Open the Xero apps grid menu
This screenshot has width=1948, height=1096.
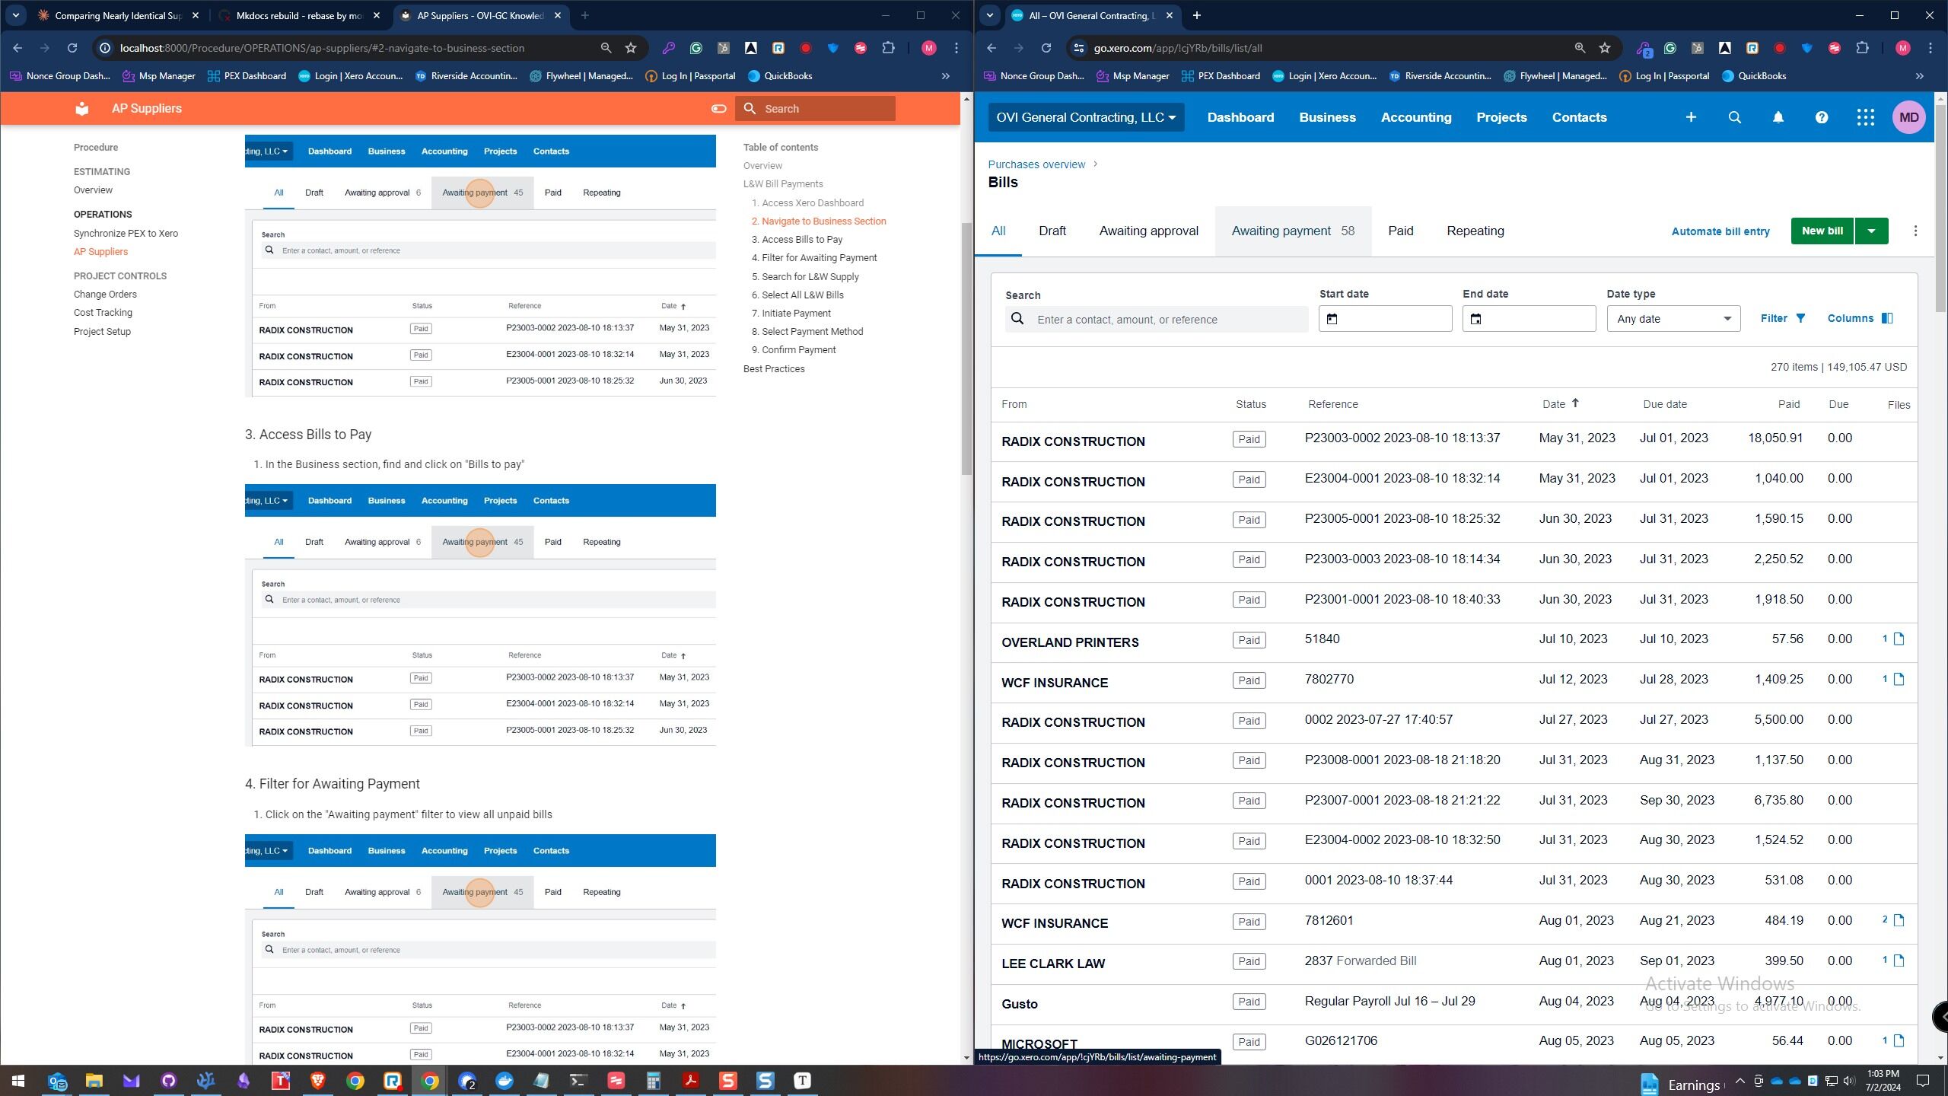coord(1864,117)
